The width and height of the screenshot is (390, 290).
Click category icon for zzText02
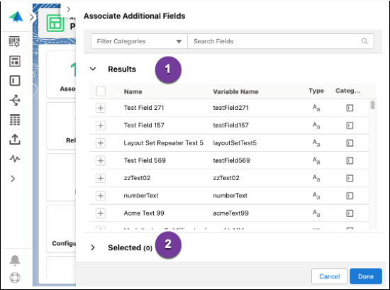click(x=350, y=178)
